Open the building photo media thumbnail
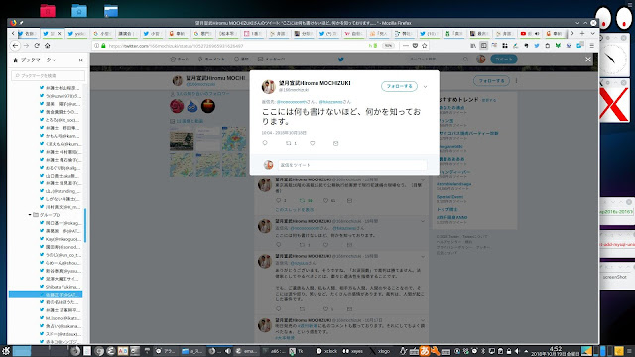635x357 pixels. pyautogui.click(x=182, y=139)
